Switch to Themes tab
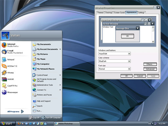Image resolution: width=168 pixels, height=126 pixels. coord(100,12)
